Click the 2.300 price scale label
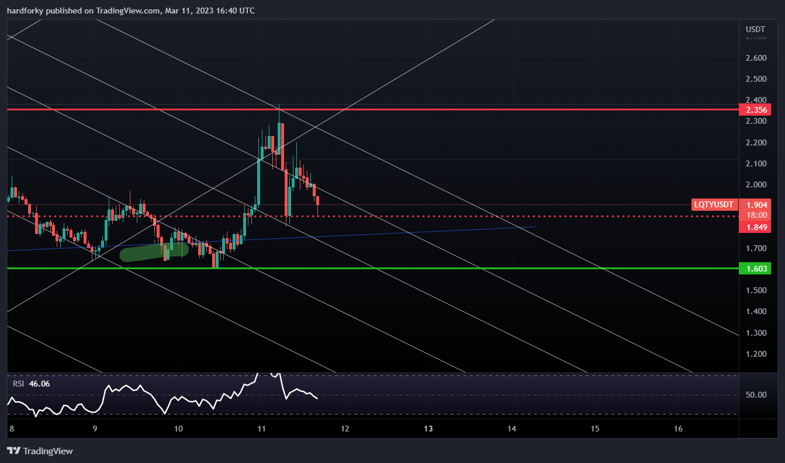The height and width of the screenshot is (463, 785). pos(756,121)
